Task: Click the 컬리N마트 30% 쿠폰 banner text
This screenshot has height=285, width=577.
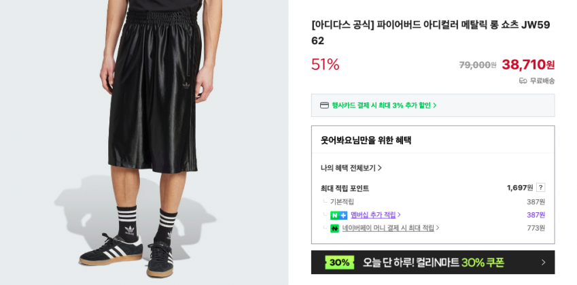Action: 433,263
